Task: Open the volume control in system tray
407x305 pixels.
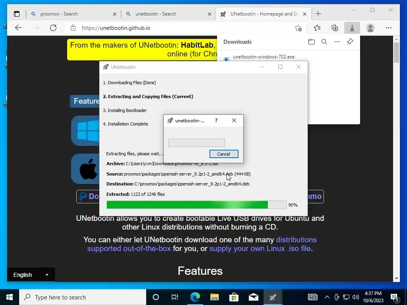Action: [356, 297]
